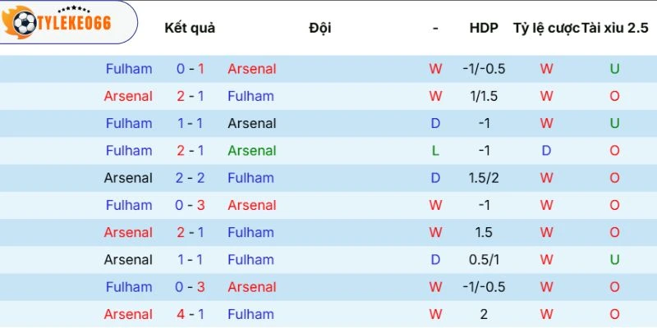Click the blue D in Tỷ lệ cược column
The image size is (657, 328).
tap(546, 151)
